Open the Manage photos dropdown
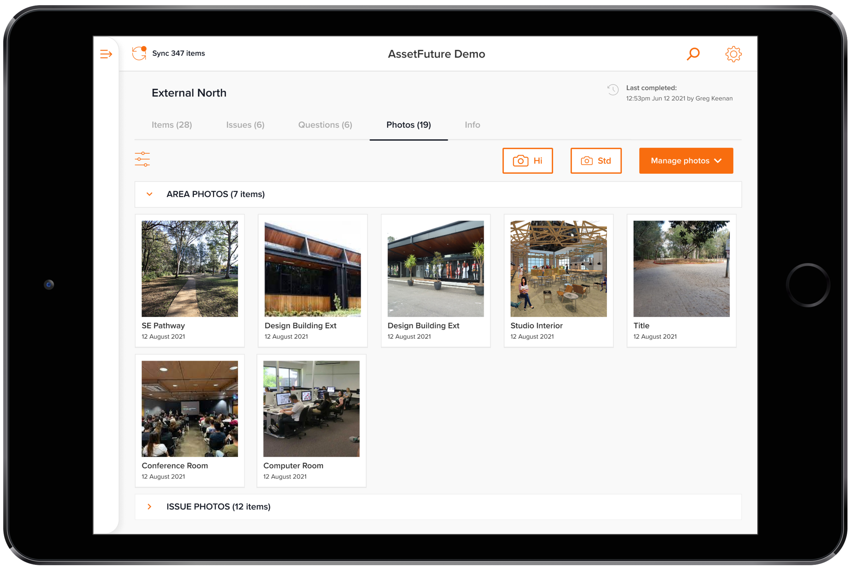852x571 pixels. coord(686,160)
